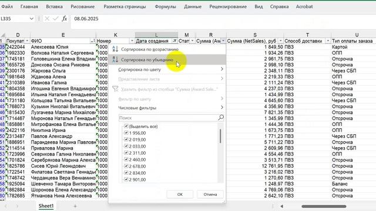Open filter dropdown for ФИО column
Screen dimensions: 376x211
point(93,41)
